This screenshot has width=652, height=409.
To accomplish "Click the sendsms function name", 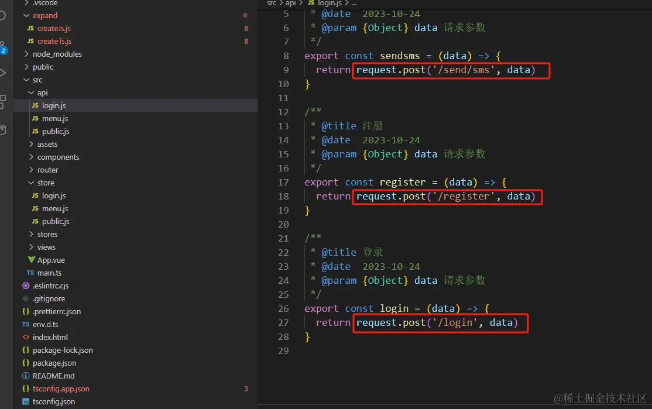I will coord(400,56).
